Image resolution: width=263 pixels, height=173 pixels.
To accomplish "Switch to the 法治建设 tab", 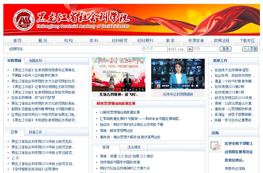I will pos(134,147).
